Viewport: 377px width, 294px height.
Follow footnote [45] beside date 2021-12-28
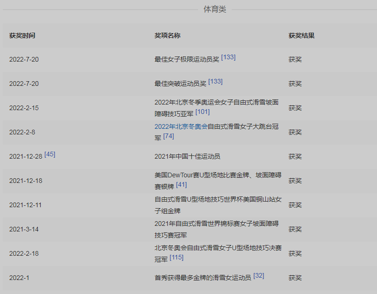pos(50,154)
